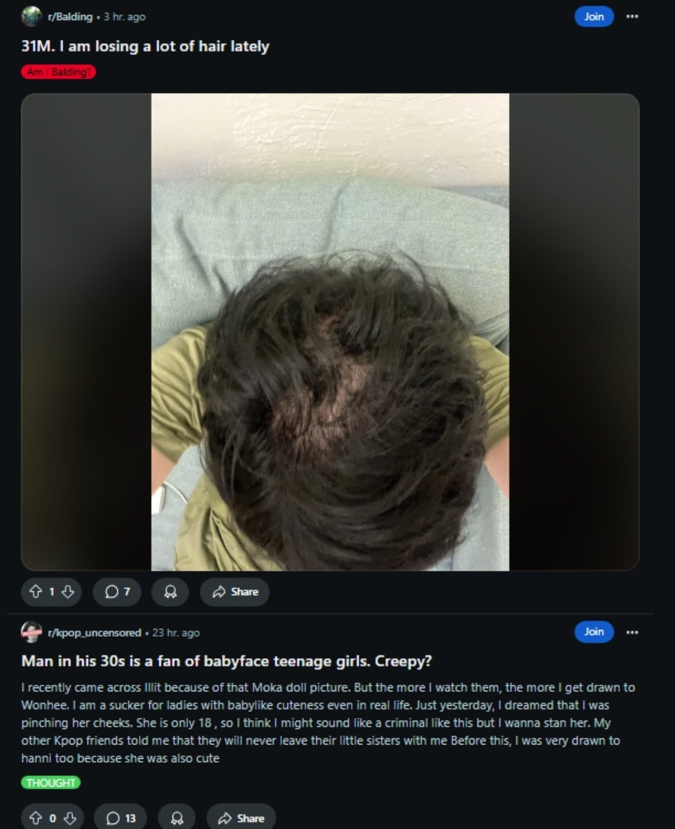This screenshot has width=675, height=829.
Task: Open the top-of-head hair photo
Action: [330, 332]
